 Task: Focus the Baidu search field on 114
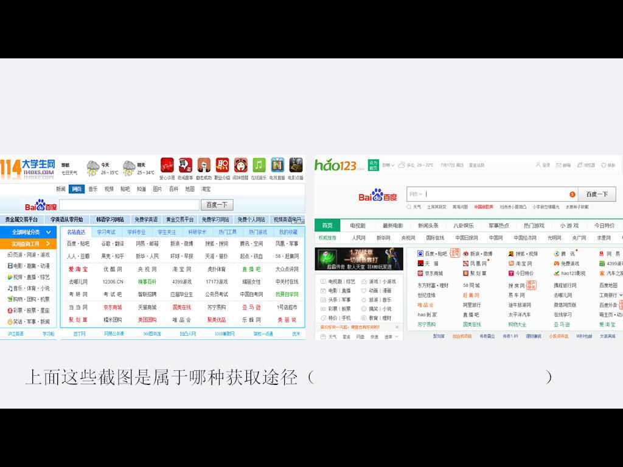(x=129, y=205)
